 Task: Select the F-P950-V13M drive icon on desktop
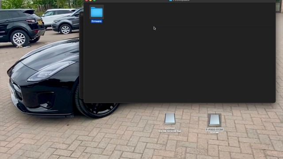(214, 120)
